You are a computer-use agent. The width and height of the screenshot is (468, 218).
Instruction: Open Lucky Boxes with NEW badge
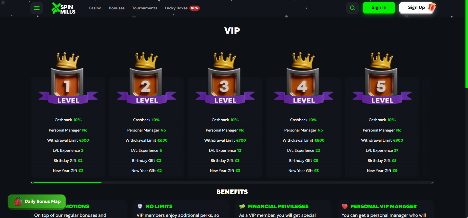182,8
